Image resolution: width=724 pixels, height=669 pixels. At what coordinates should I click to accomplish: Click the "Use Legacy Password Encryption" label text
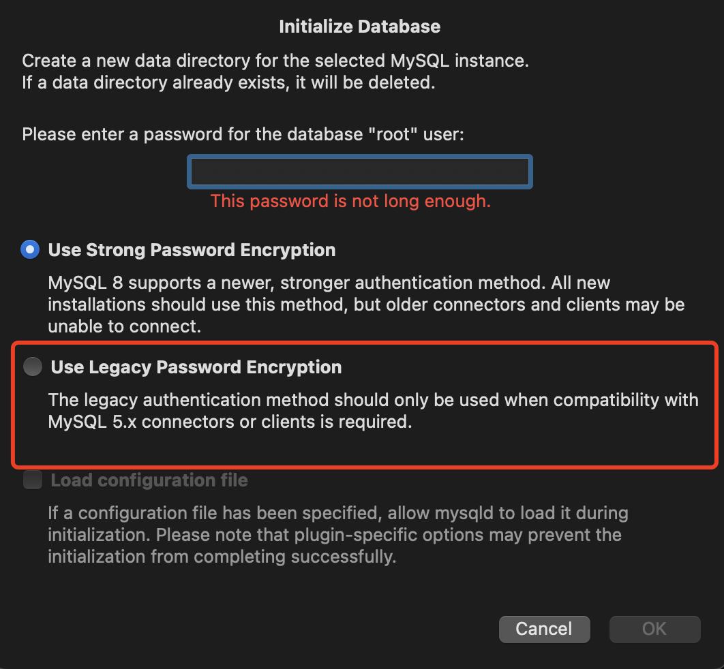click(196, 367)
